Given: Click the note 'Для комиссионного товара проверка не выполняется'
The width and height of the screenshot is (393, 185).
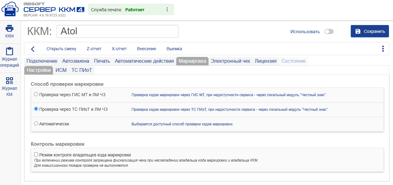Looking at the screenshot, I should [81, 166].
